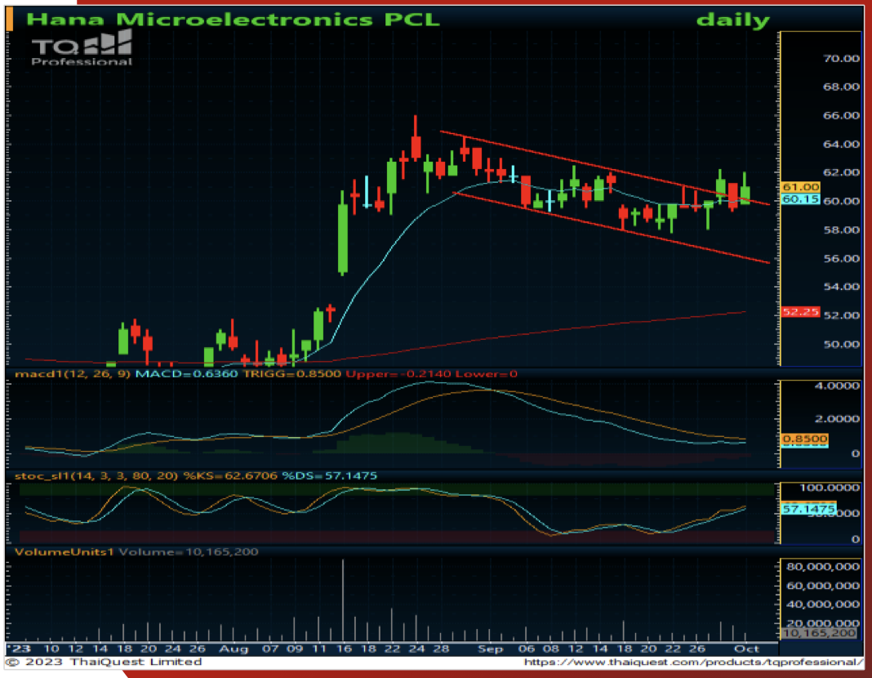The height and width of the screenshot is (678, 872).
Task: Click the 28 date axis label
Action: 442,649
